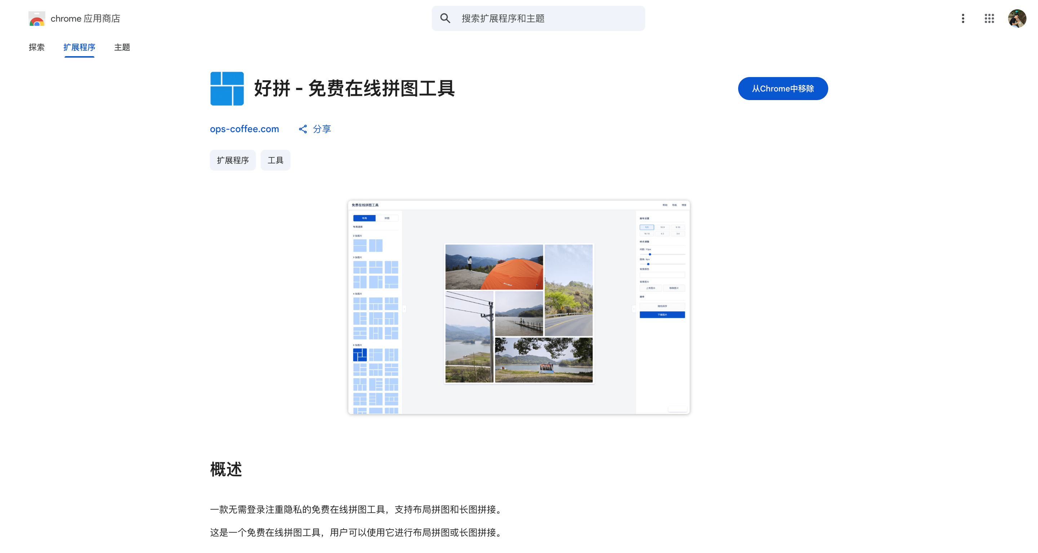Click the 从Chrome中移除 button

(782, 89)
